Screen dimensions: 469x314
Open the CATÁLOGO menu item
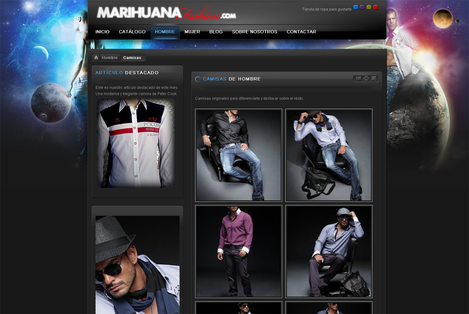pyautogui.click(x=132, y=32)
